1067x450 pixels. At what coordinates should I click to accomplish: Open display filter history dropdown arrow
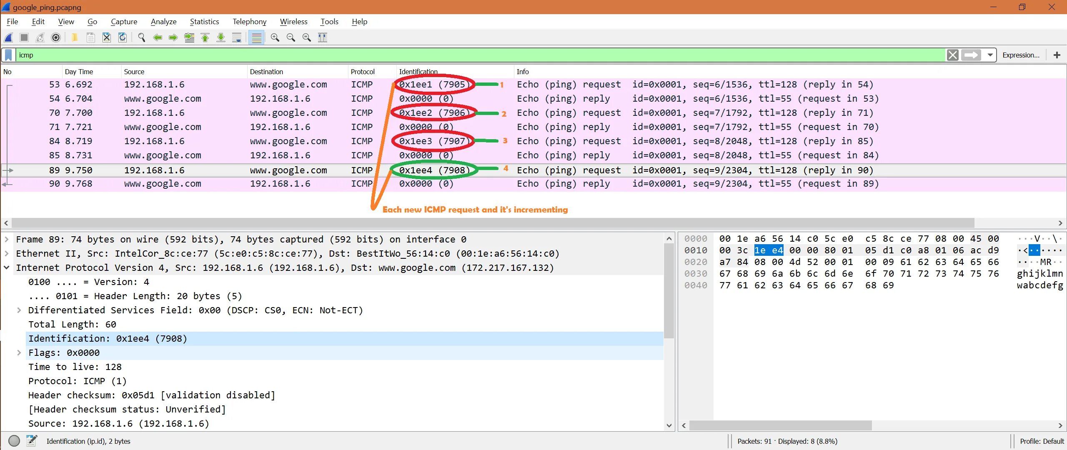(x=990, y=55)
